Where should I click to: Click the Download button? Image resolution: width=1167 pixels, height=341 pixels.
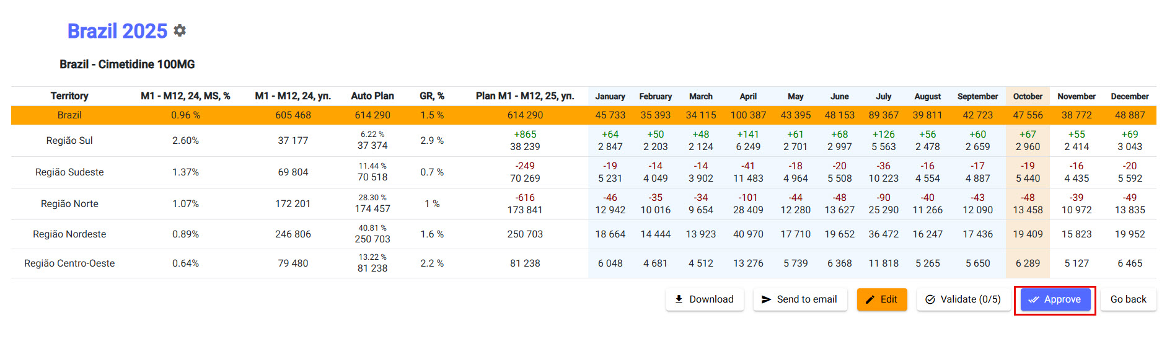coord(704,299)
